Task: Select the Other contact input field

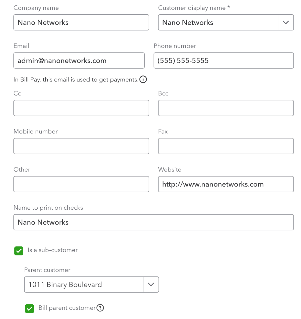Action: click(x=81, y=184)
